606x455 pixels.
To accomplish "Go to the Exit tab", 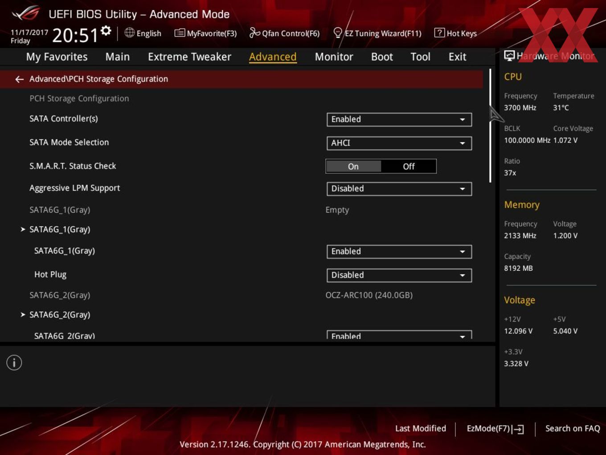I will coord(457,57).
